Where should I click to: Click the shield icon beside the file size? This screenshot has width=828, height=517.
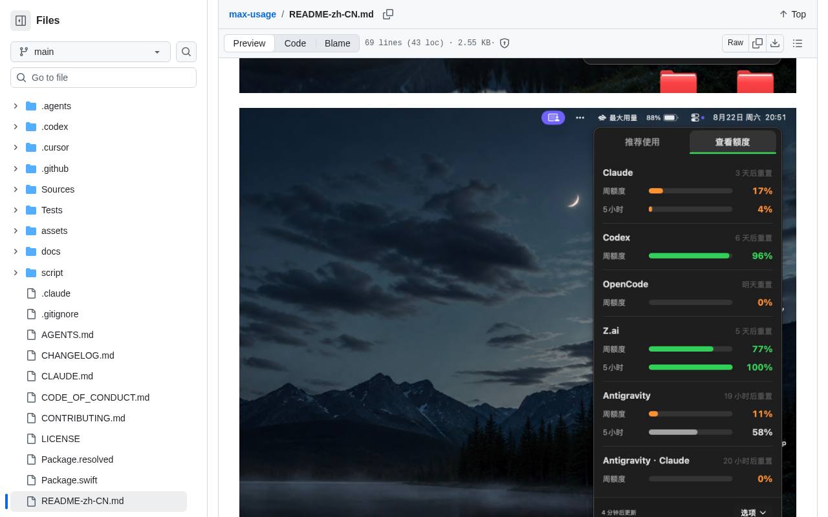(505, 43)
